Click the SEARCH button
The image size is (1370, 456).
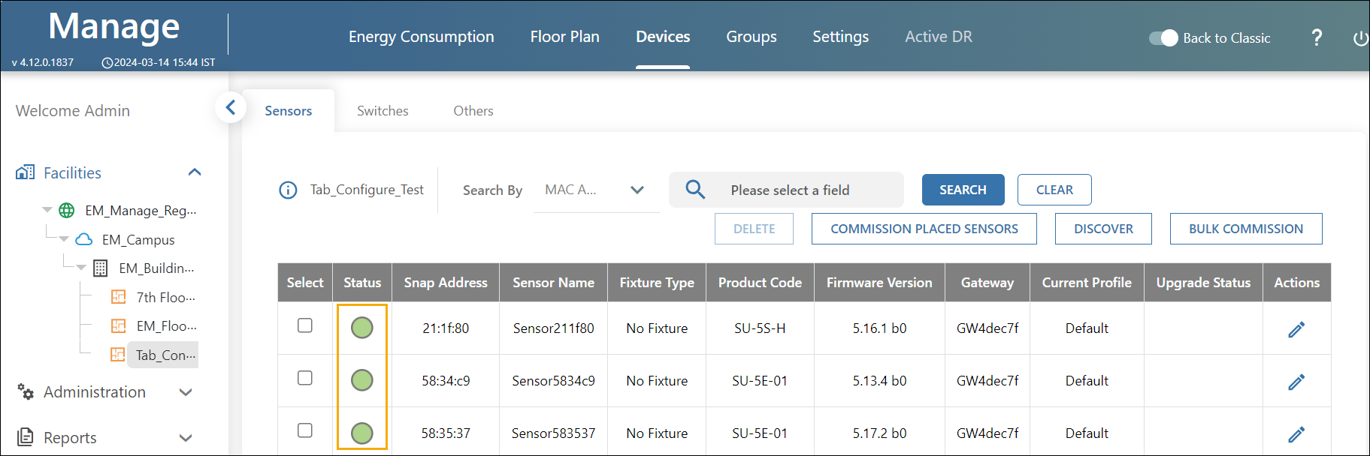pos(963,190)
